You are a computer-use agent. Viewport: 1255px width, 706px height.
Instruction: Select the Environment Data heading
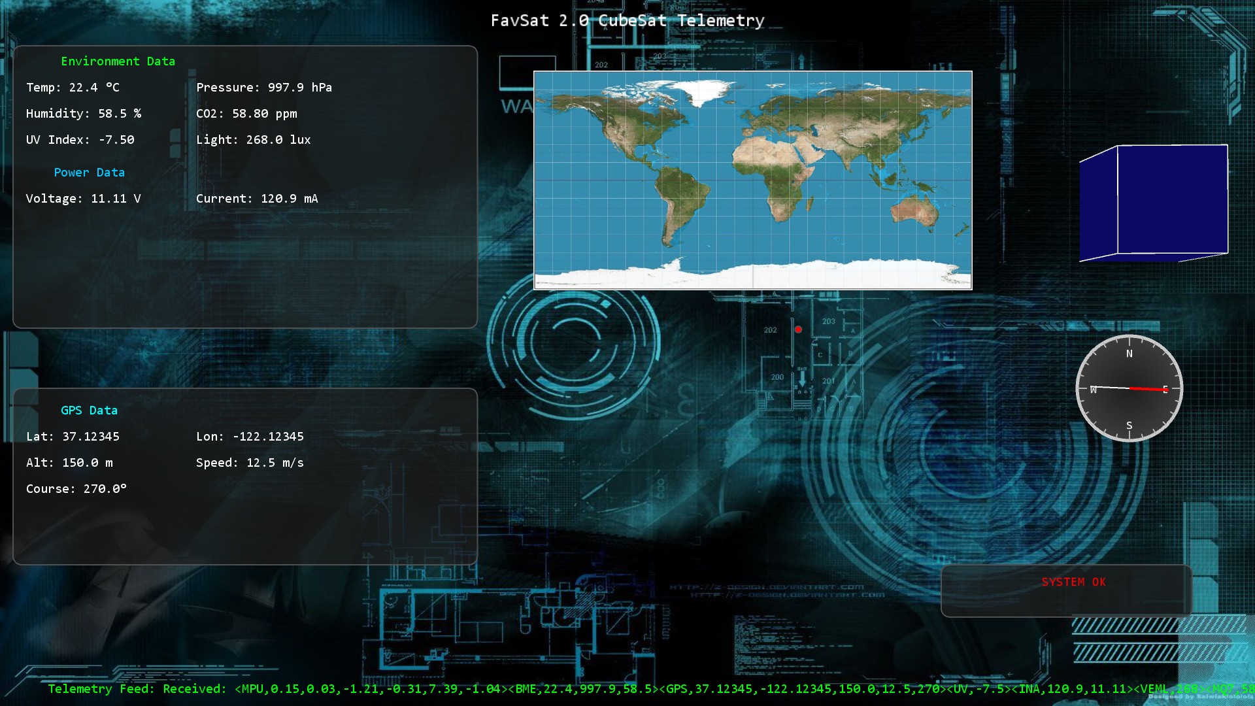(118, 61)
